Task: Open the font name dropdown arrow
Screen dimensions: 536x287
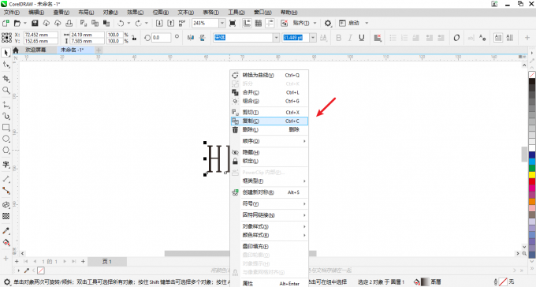Action: point(277,38)
